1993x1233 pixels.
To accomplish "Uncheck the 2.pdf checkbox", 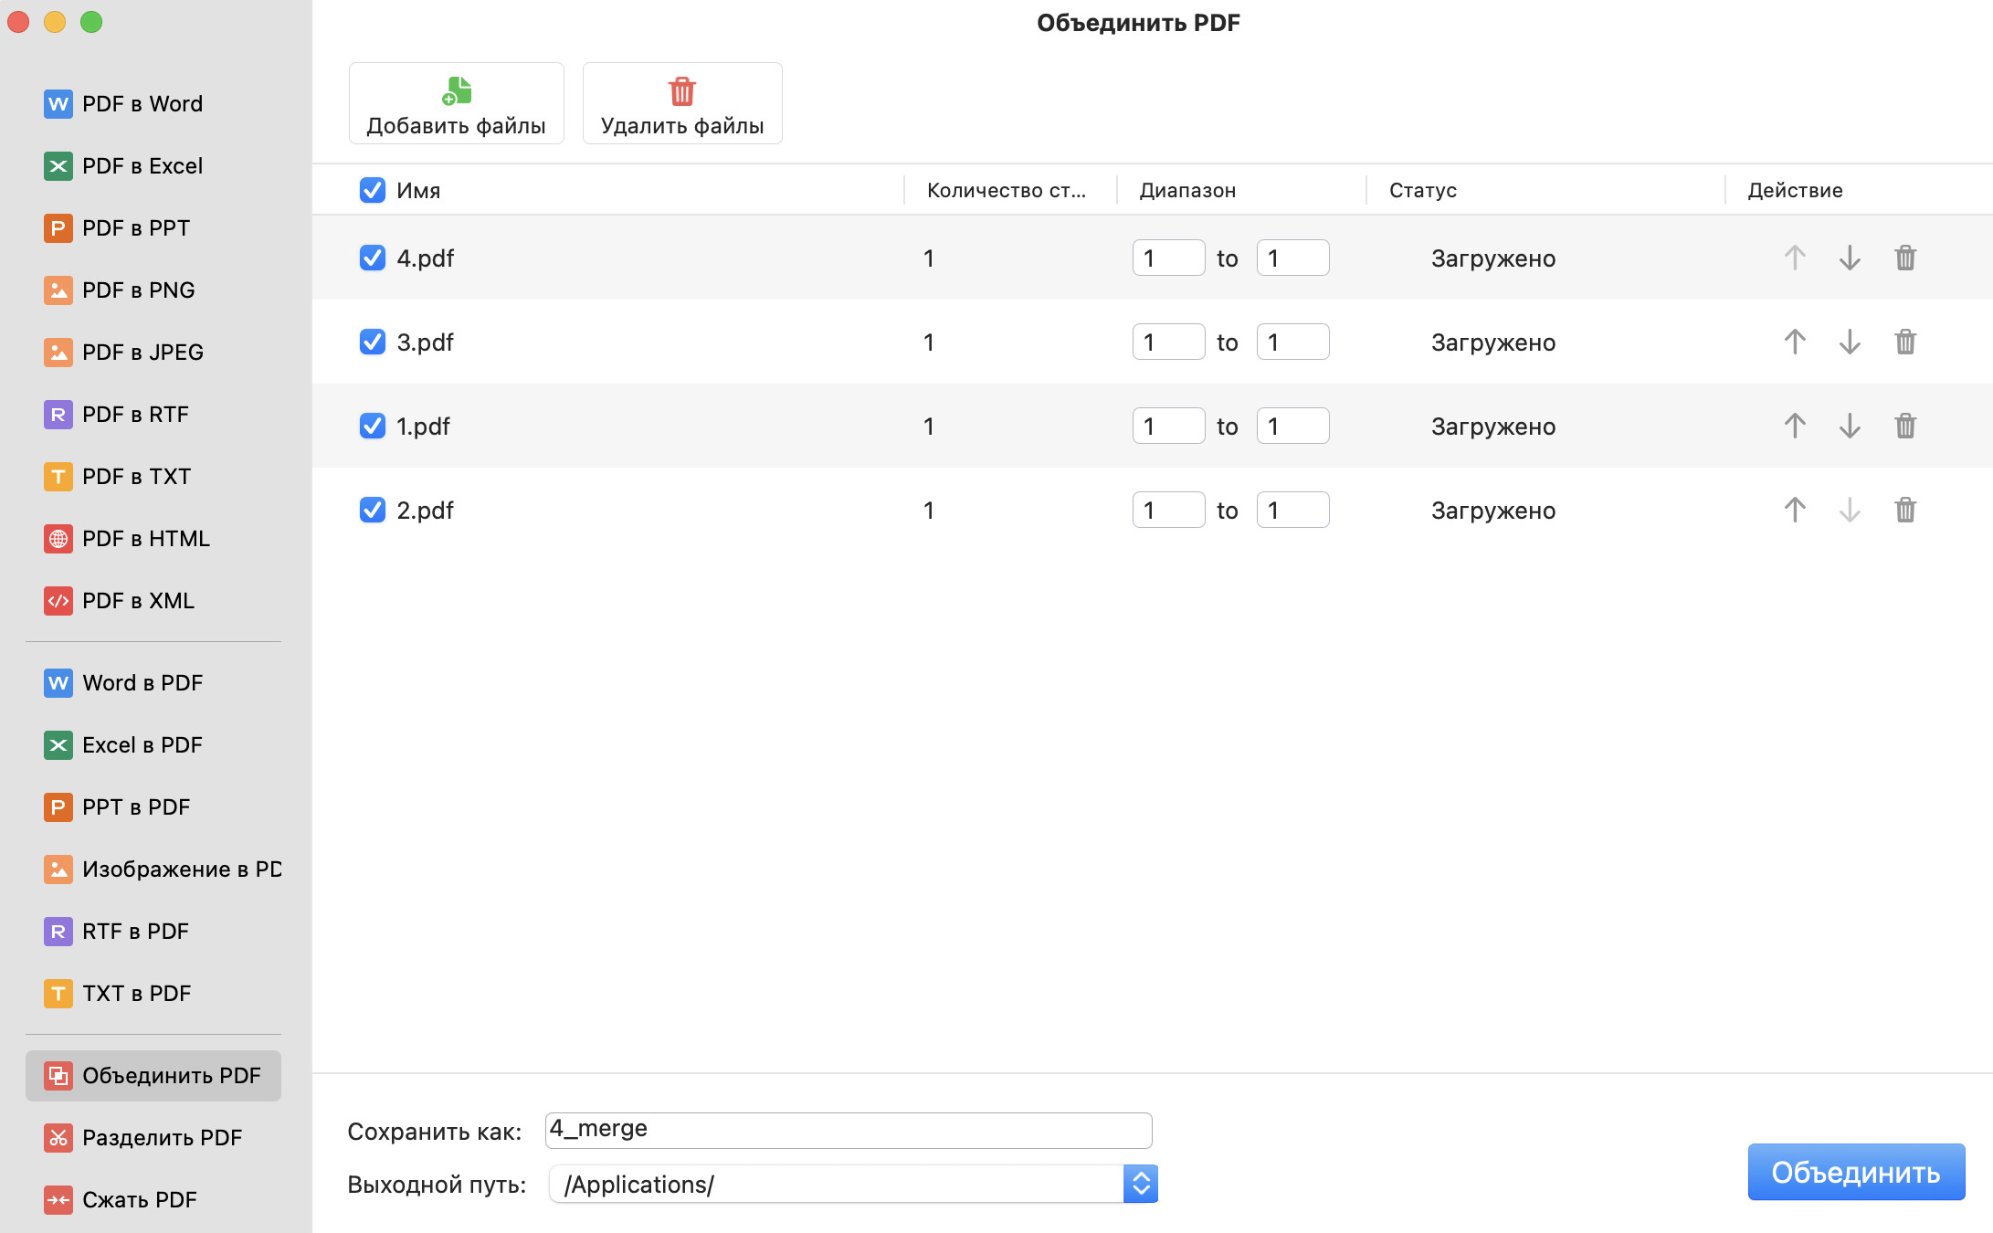I will [x=373, y=511].
